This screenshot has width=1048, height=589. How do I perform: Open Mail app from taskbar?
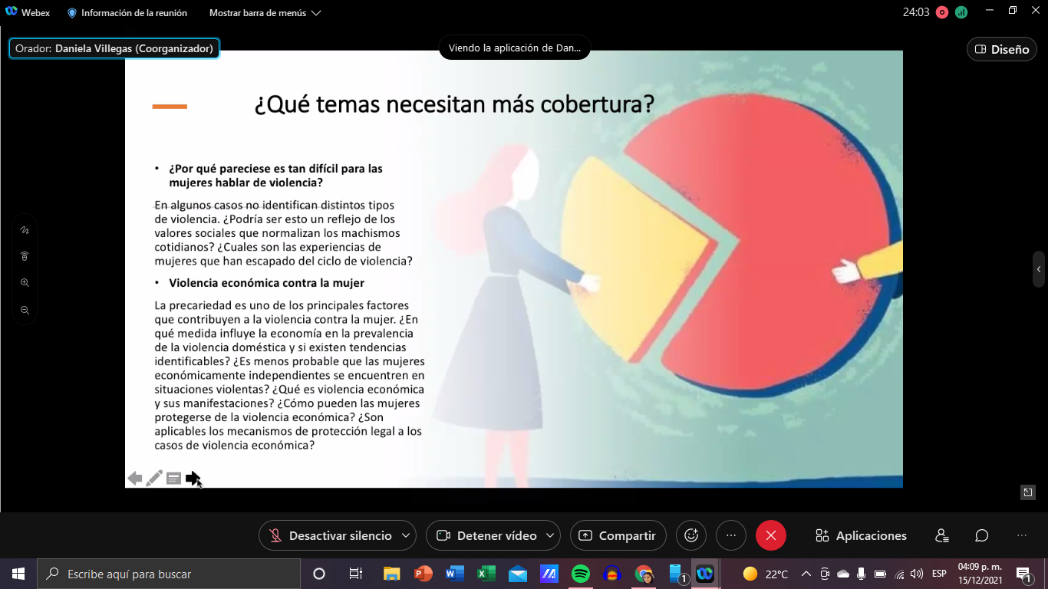pyautogui.click(x=518, y=574)
